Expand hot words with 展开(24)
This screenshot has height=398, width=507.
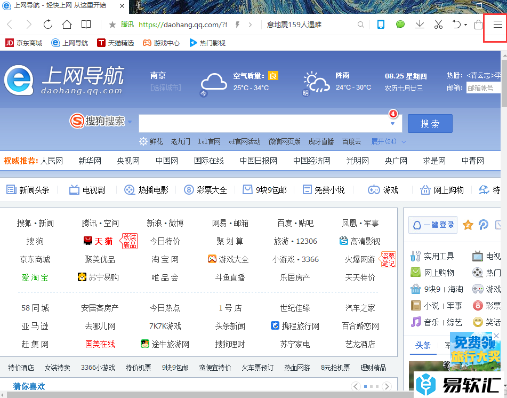pos(388,141)
